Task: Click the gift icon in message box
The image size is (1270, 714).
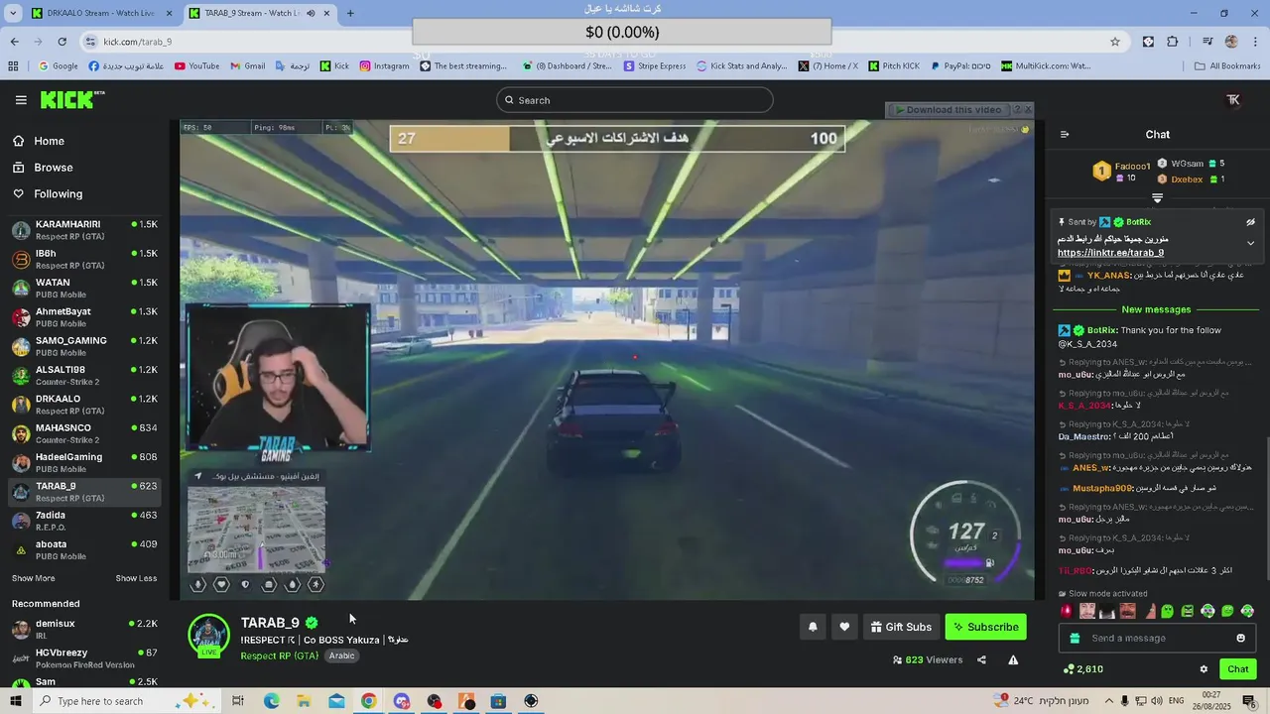Action: coord(1073,639)
